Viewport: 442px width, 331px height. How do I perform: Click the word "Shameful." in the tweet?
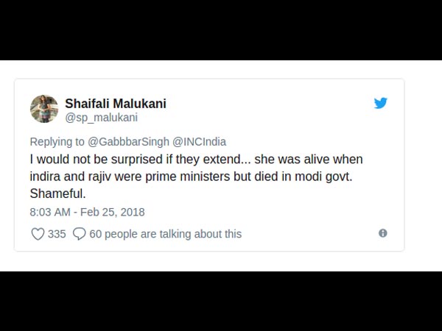57,193
